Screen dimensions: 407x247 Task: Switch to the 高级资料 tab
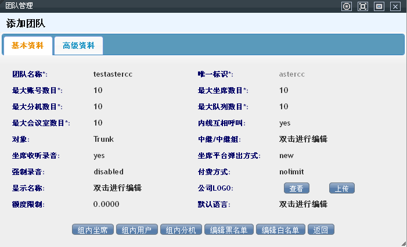click(78, 45)
